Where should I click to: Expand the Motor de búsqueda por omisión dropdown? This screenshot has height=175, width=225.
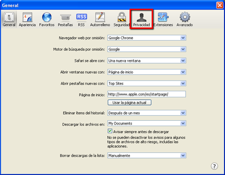click(146, 49)
